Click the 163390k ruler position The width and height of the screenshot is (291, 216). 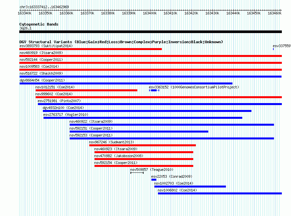point(129,13)
